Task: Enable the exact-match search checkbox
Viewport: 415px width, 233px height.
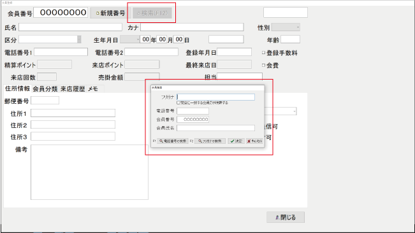Action: [x=178, y=102]
